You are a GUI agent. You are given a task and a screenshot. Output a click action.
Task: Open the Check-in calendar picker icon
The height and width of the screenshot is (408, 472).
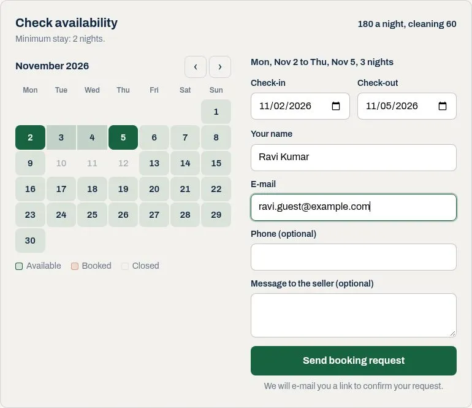[x=336, y=106]
